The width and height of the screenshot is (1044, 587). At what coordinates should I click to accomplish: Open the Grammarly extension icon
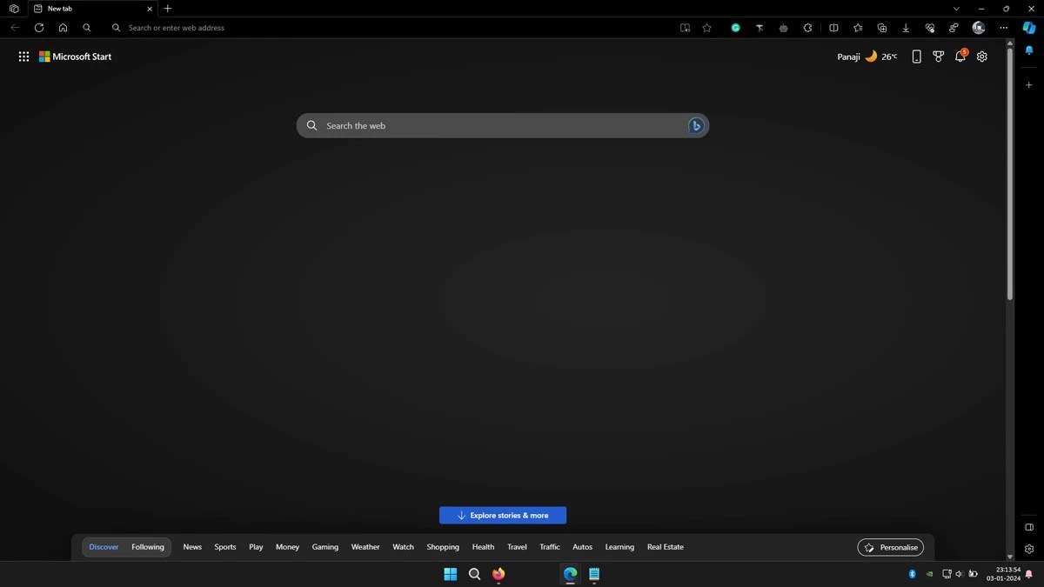tap(736, 27)
